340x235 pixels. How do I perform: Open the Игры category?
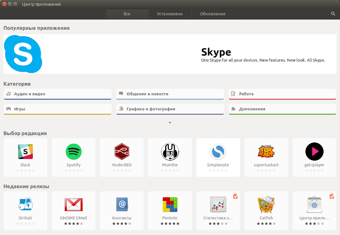click(x=58, y=109)
